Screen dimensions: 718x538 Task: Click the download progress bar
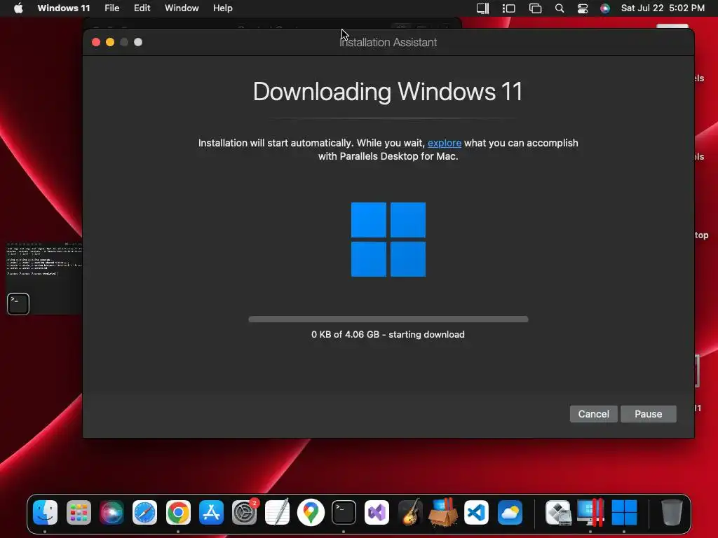pyautogui.click(x=388, y=319)
